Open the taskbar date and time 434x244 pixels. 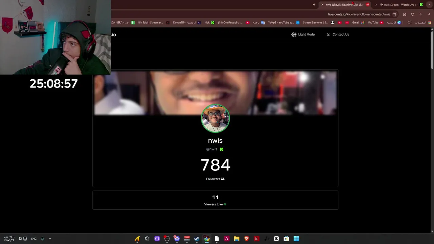(x=9, y=239)
